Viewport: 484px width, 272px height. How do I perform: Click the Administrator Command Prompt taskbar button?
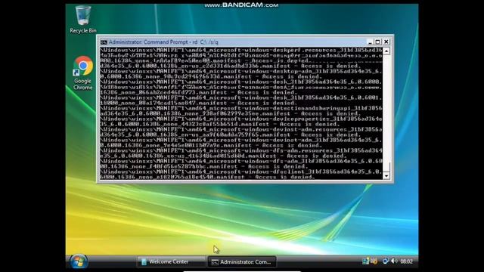click(x=241, y=262)
